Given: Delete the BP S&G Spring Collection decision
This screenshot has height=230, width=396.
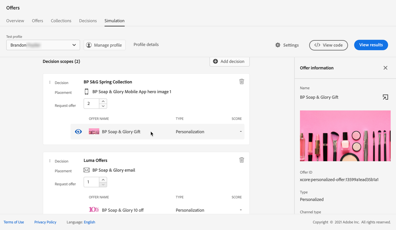Looking at the screenshot, I should (x=242, y=81).
